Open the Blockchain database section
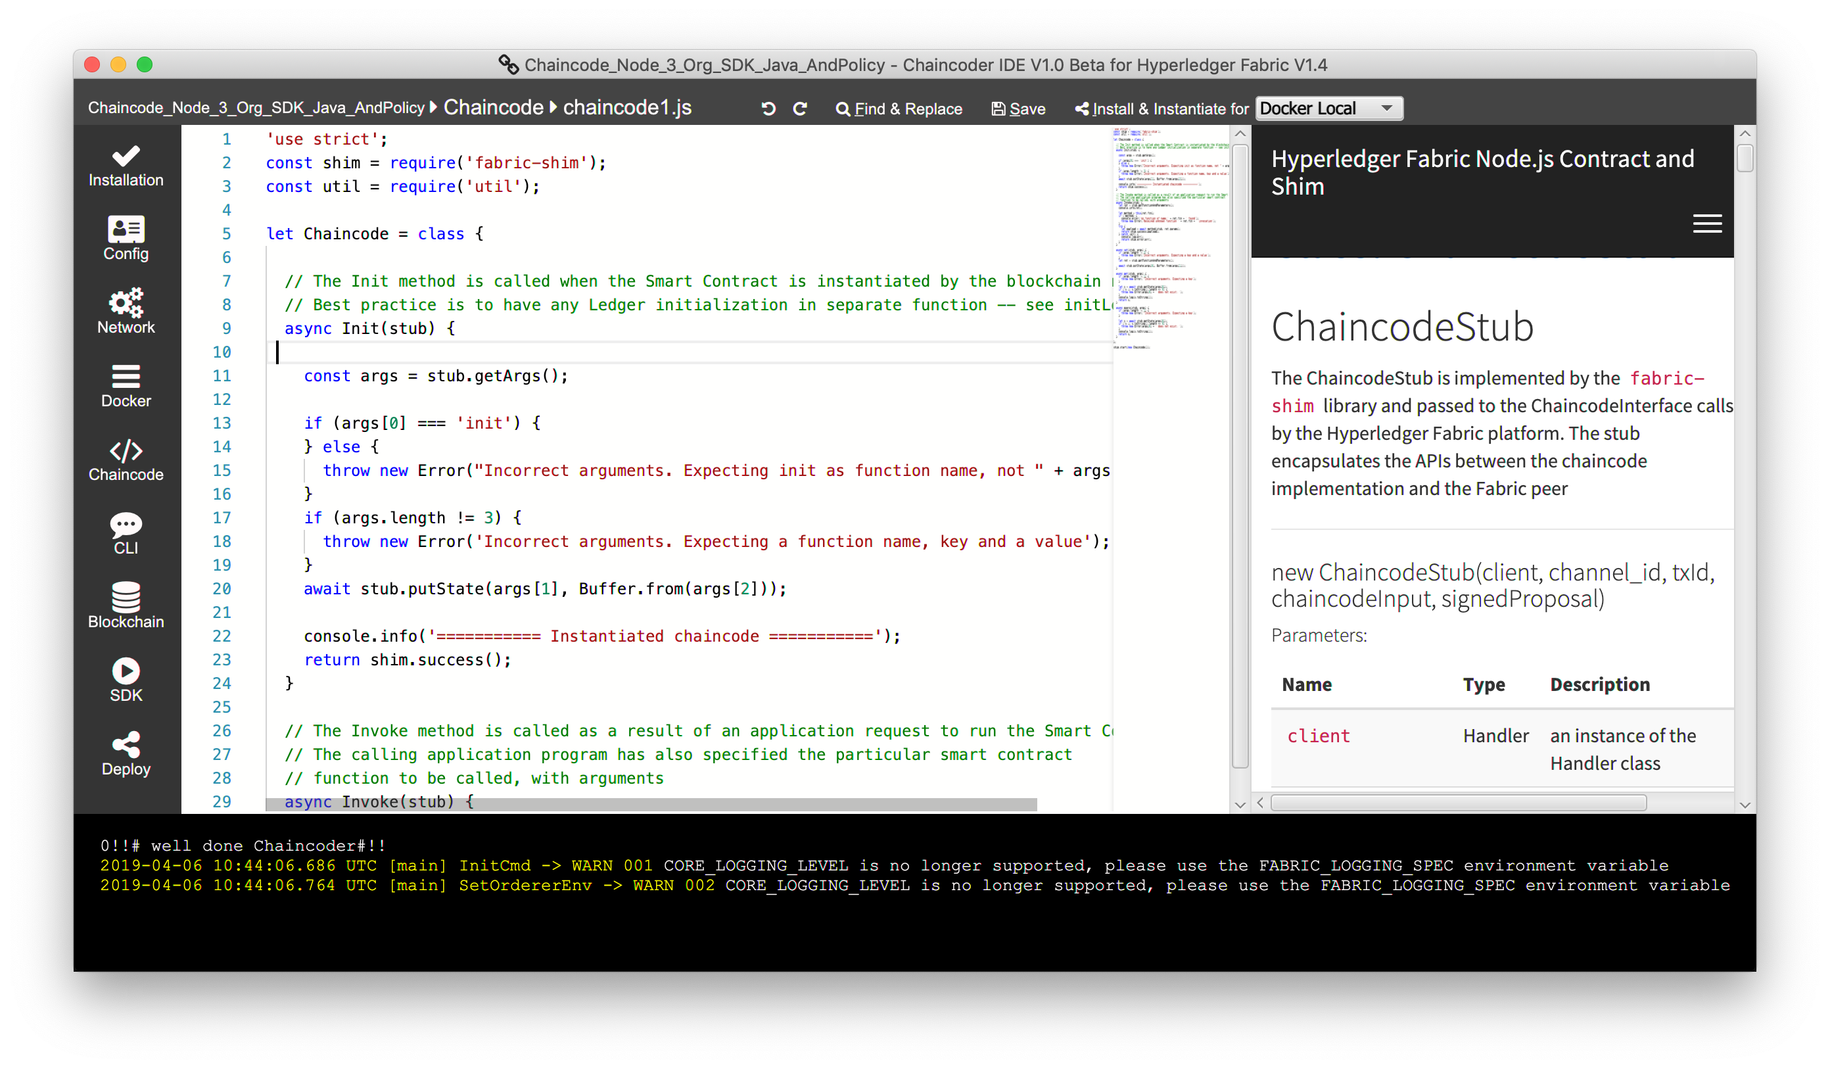1830x1069 pixels. 126,606
